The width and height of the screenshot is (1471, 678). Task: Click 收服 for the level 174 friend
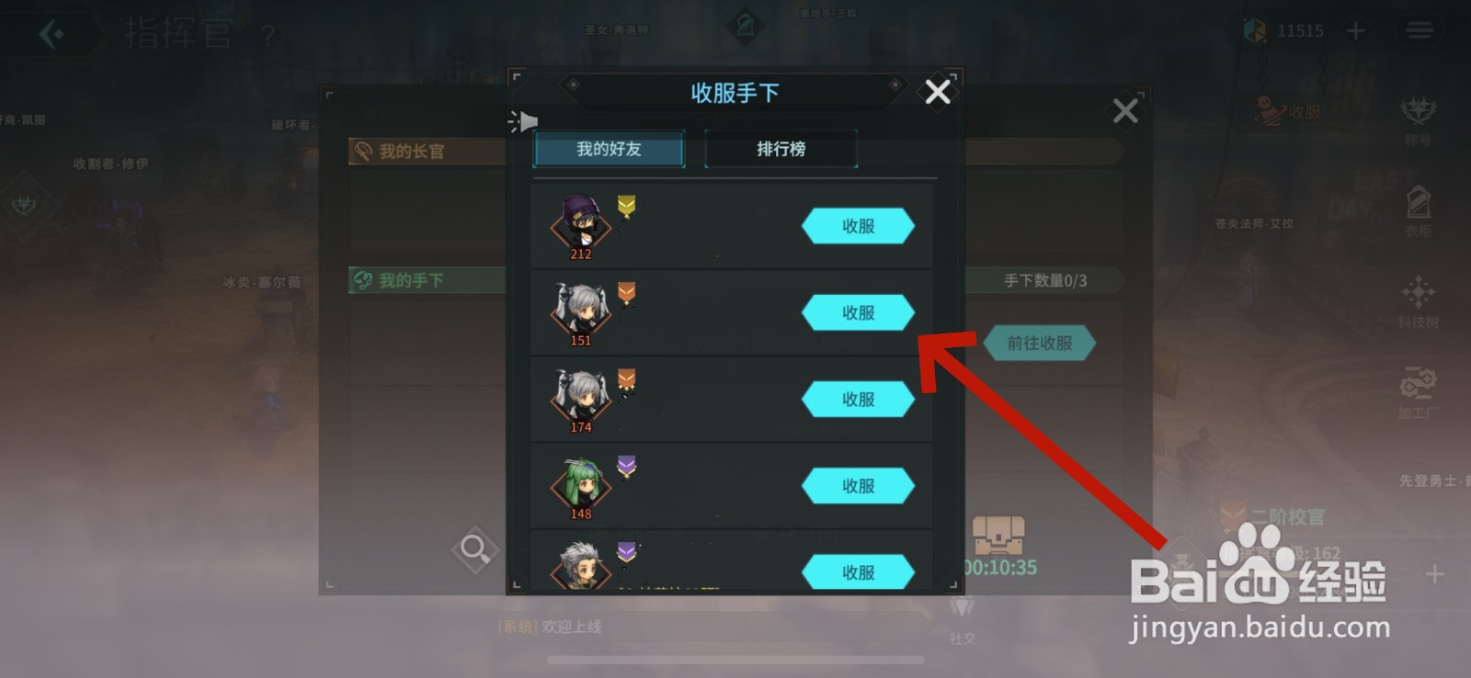pos(858,400)
